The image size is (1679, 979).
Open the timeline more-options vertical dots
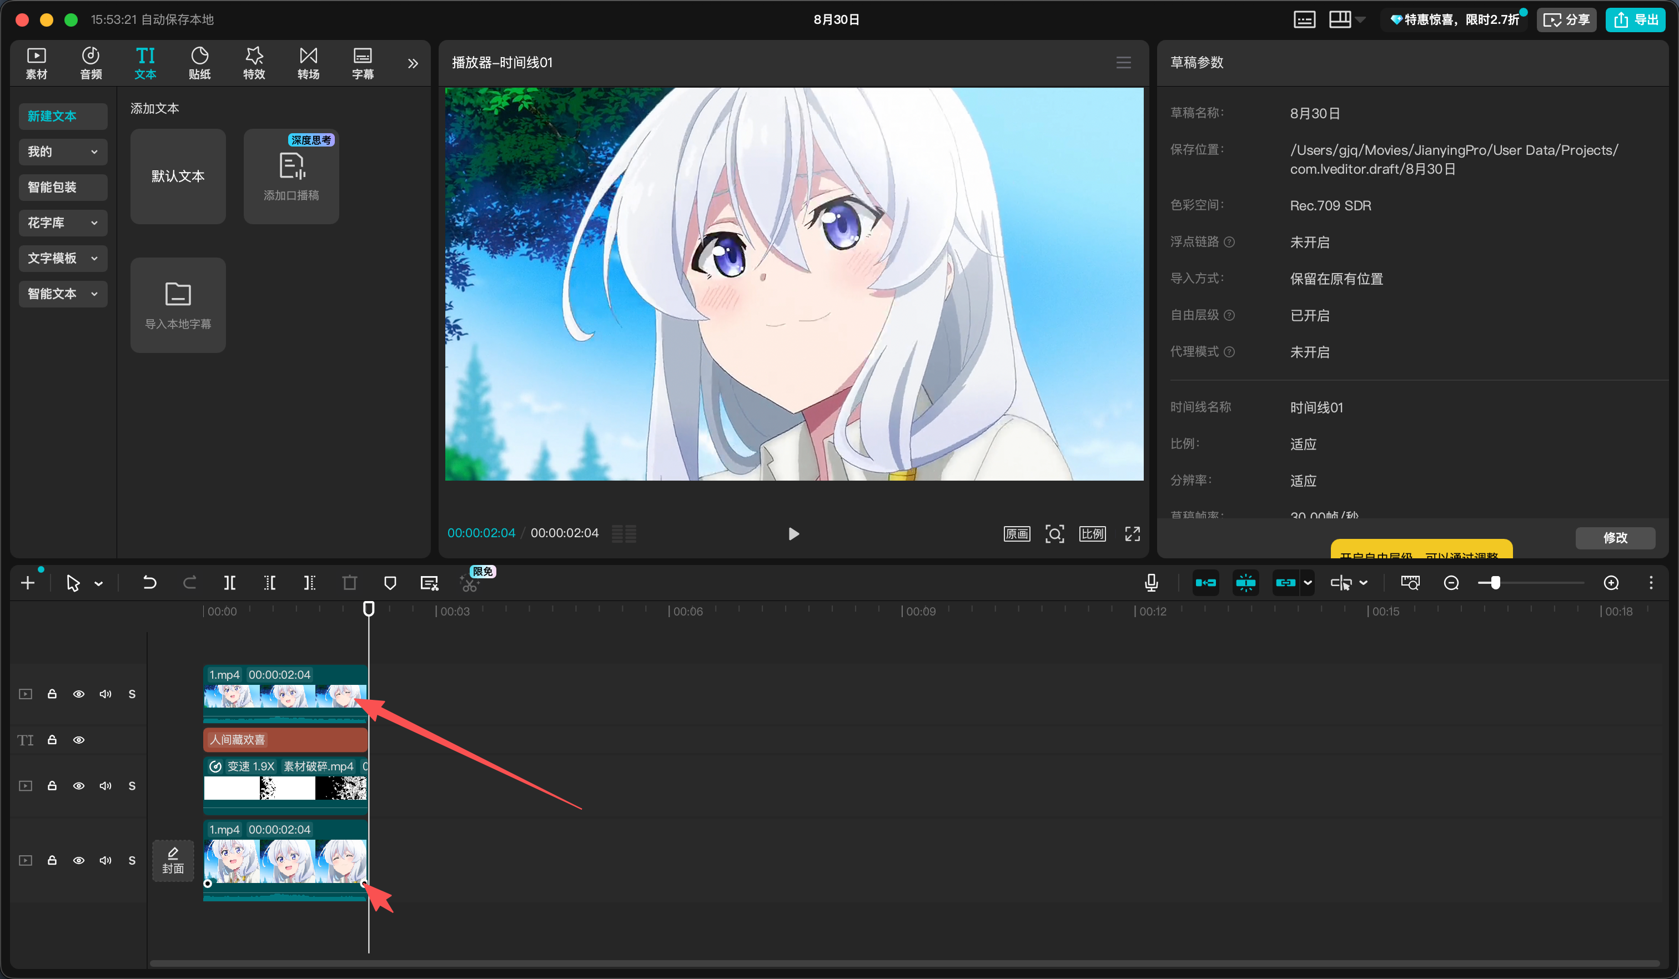click(1651, 583)
